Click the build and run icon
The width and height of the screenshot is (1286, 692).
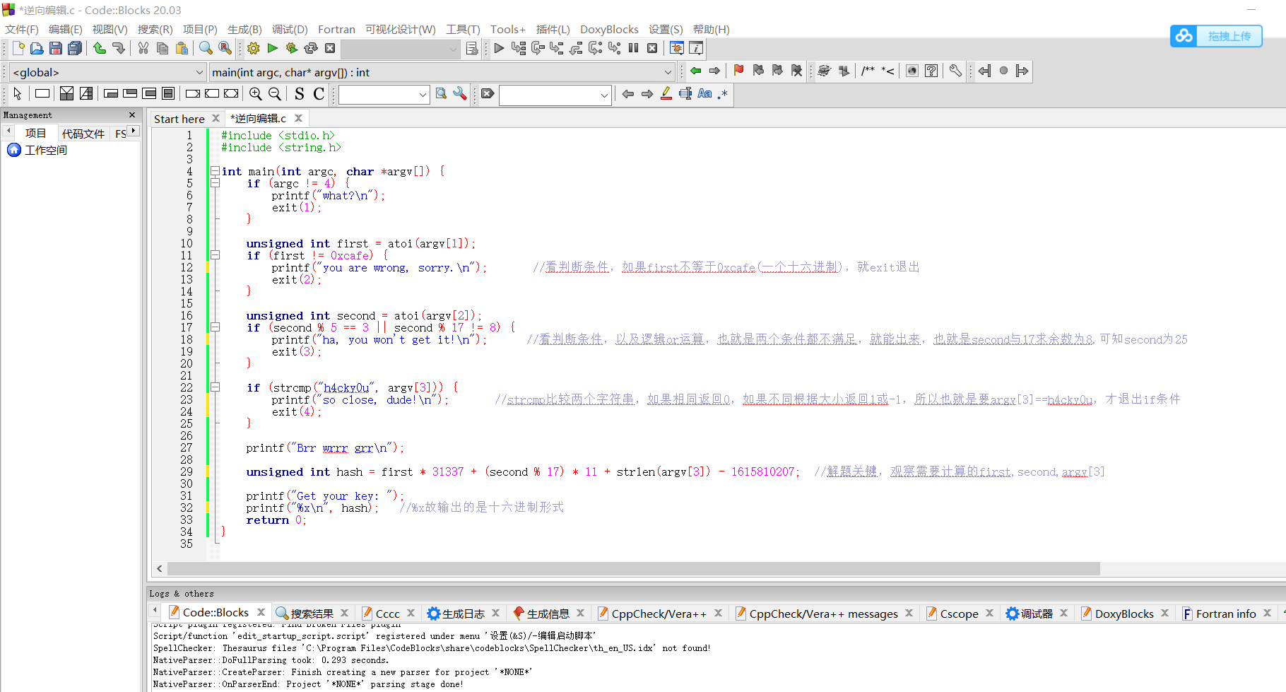(x=292, y=48)
